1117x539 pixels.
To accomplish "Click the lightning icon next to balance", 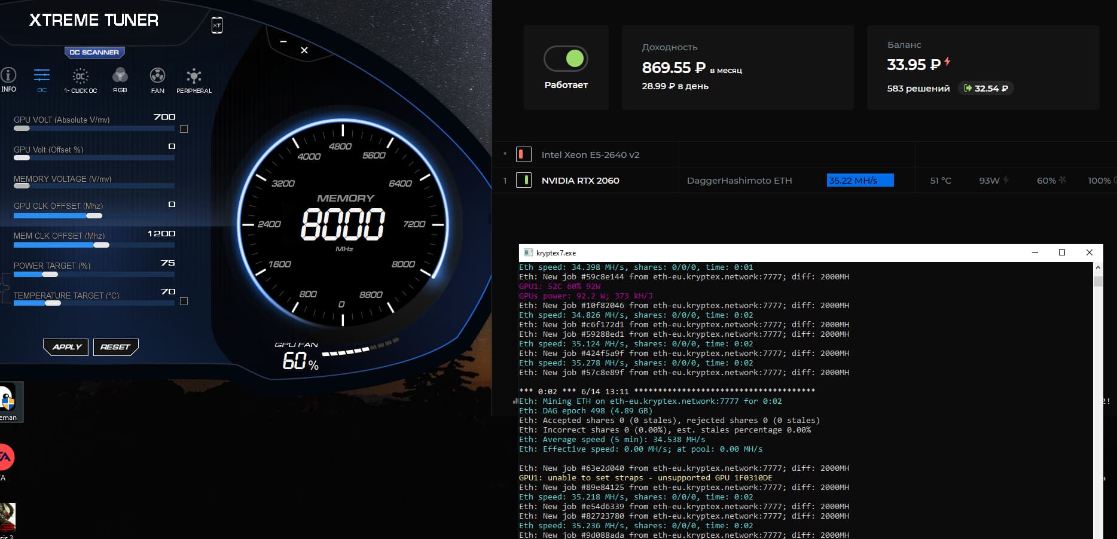I will click(x=947, y=62).
